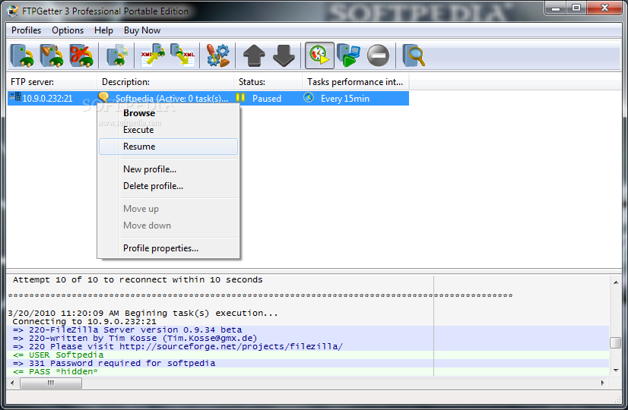
Task: Click log line 'PASS *hidden*'
Action: [56, 371]
